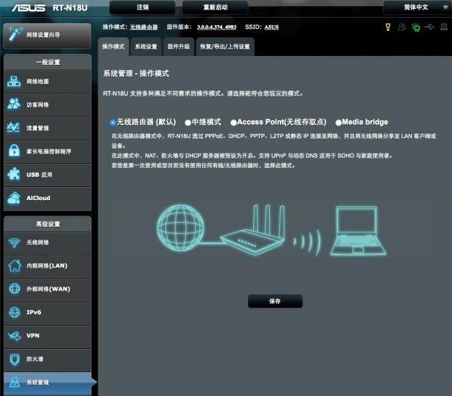This screenshot has height=396, width=452.
Task: Open the network setup wizard (网络设置向导)
Action: click(47, 36)
